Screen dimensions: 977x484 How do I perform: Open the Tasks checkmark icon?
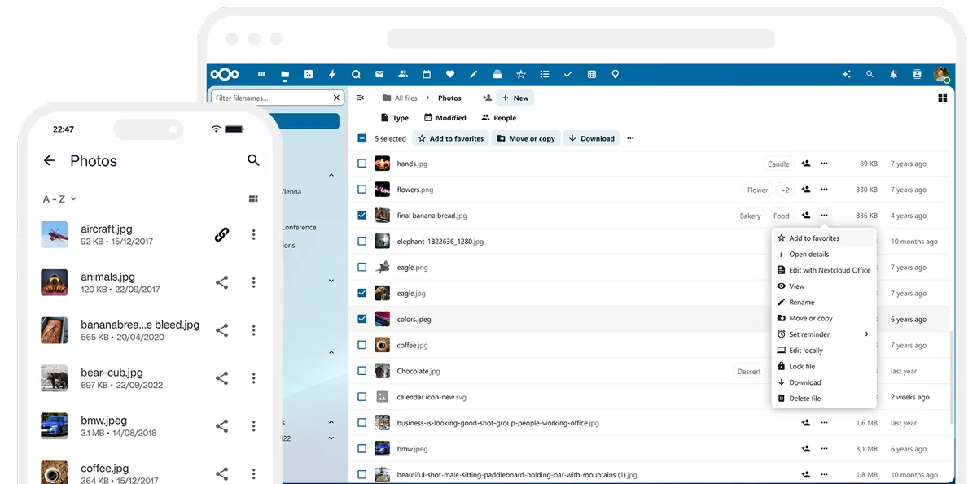click(567, 74)
